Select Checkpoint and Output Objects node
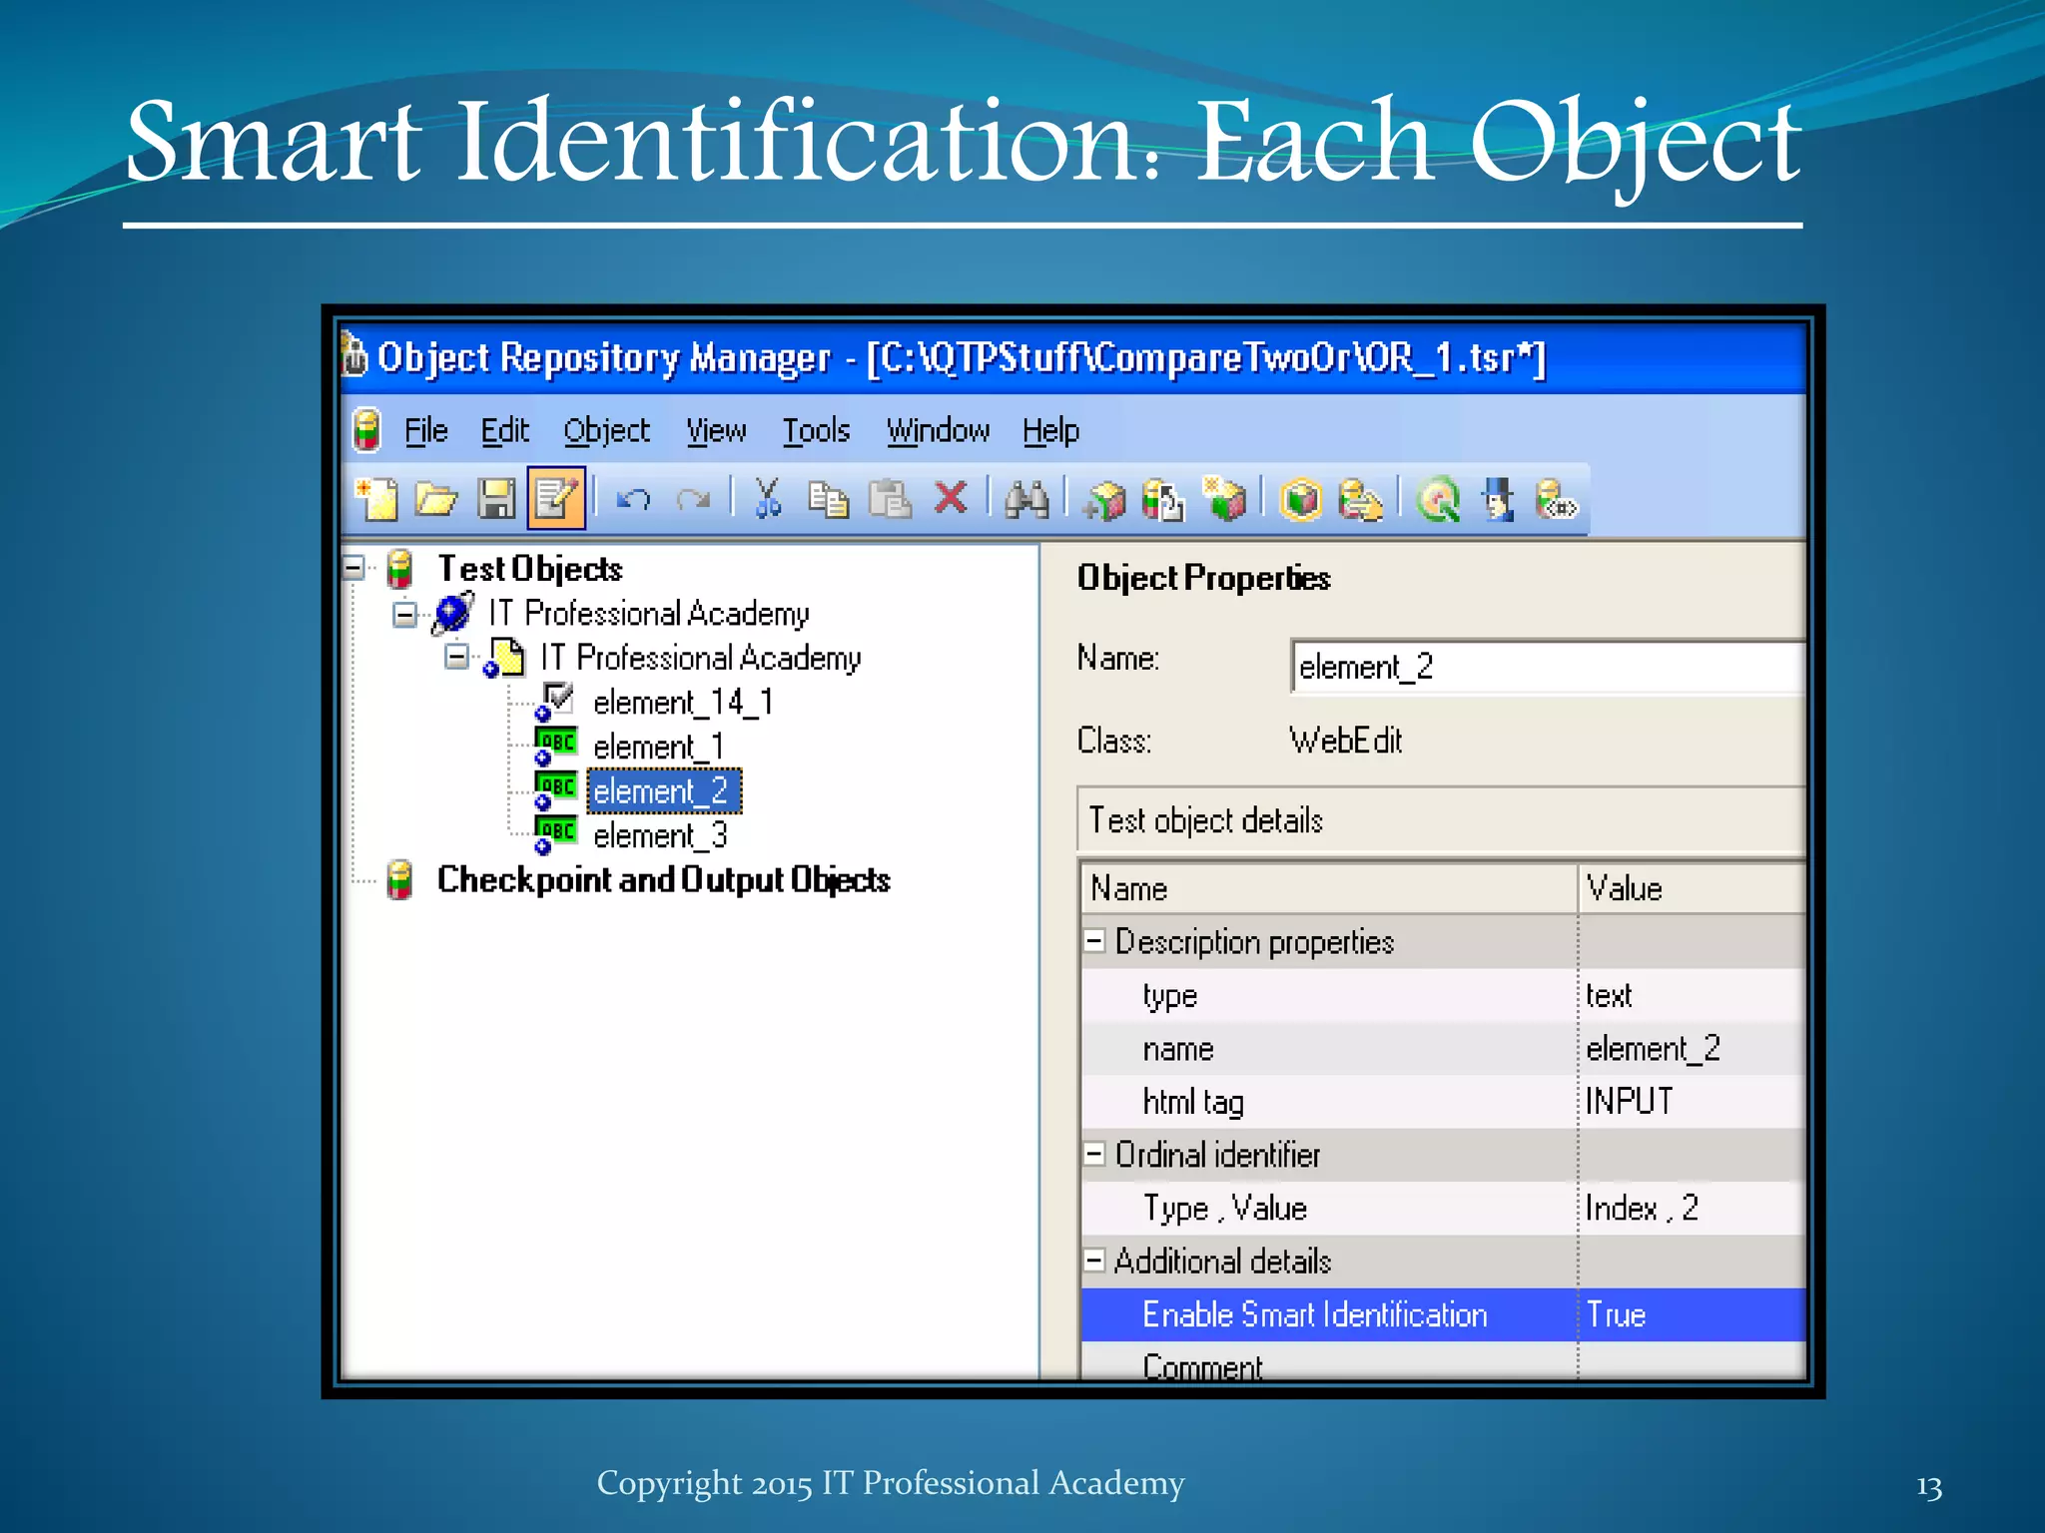 pyautogui.click(x=663, y=879)
